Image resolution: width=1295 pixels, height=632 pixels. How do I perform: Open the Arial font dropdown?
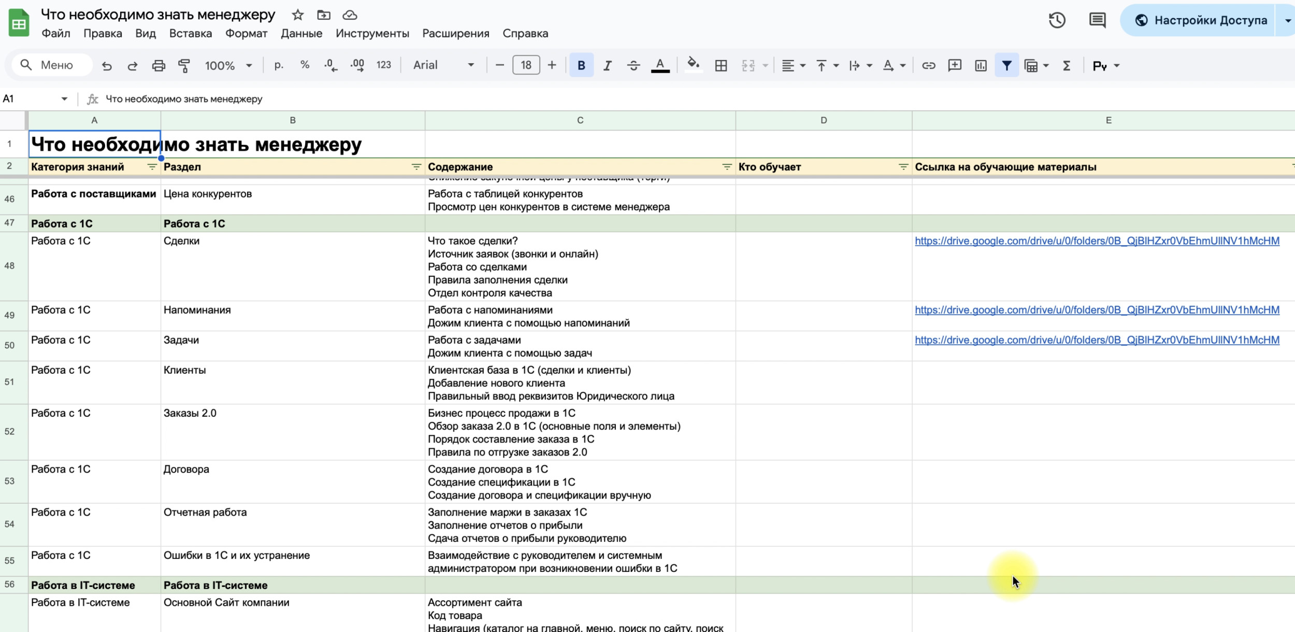(443, 65)
